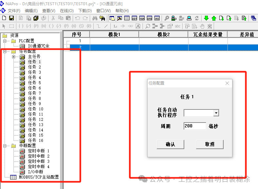The height and width of the screenshot is (189, 258).
Task: Select 任务 8 in the tree
Action: 34,99
